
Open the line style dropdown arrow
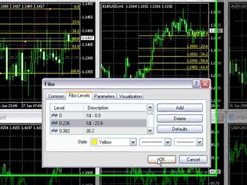point(168,142)
